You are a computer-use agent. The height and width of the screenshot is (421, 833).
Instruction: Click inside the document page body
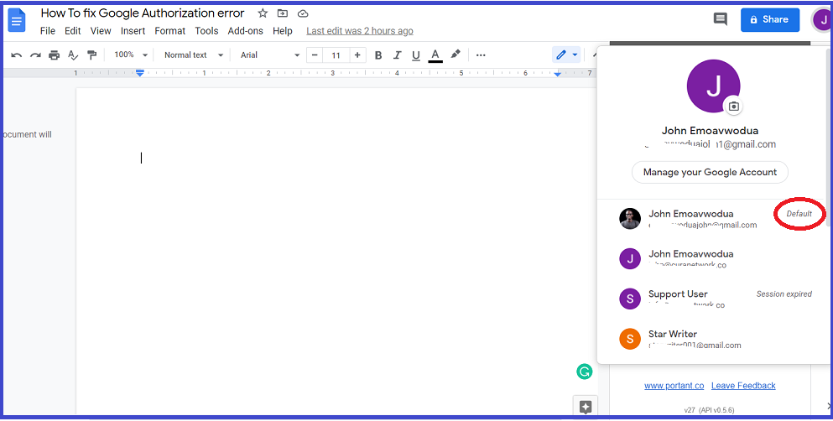[x=336, y=251]
